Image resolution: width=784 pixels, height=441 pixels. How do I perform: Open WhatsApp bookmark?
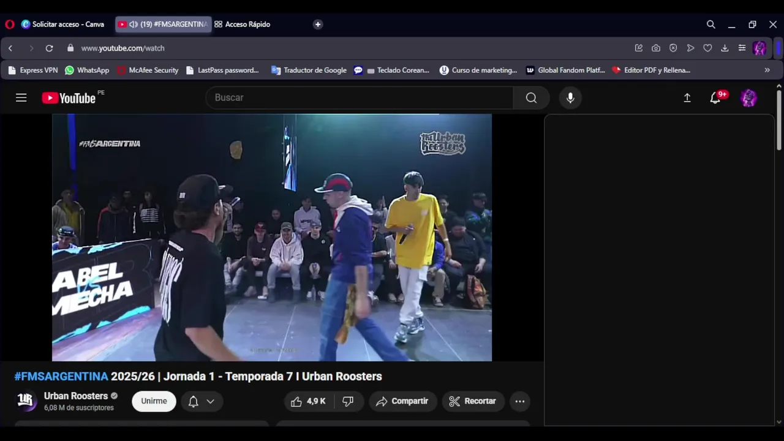tap(87, 70)
